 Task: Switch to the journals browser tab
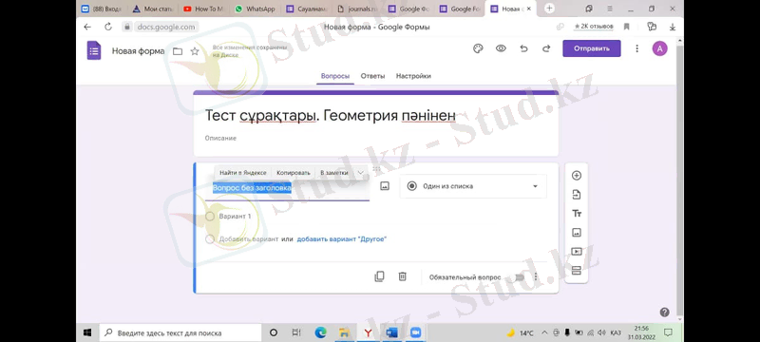coord(359,9)
